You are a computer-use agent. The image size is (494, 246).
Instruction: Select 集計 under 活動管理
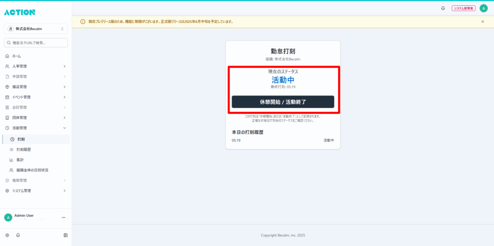click(20, 160)
